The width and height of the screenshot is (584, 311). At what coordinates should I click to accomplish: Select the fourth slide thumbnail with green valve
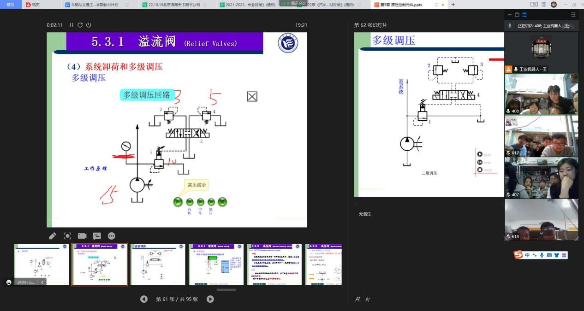tap(216, 264)
